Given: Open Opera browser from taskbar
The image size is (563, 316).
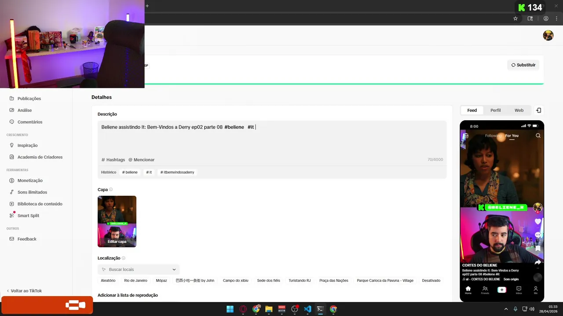Looking at the screenshot, I should pyautogui.click(x=243, y=309).
